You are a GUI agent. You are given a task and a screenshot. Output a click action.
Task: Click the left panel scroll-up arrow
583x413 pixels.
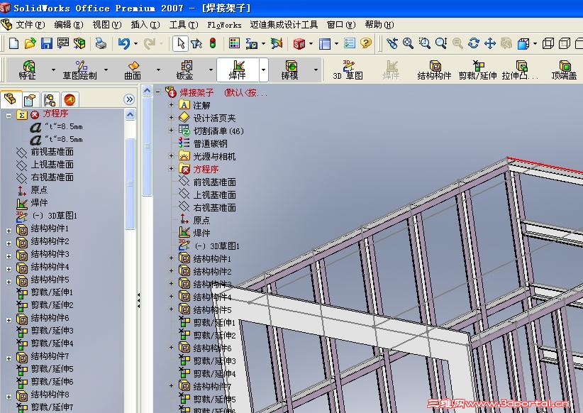[x=130, y=114]
